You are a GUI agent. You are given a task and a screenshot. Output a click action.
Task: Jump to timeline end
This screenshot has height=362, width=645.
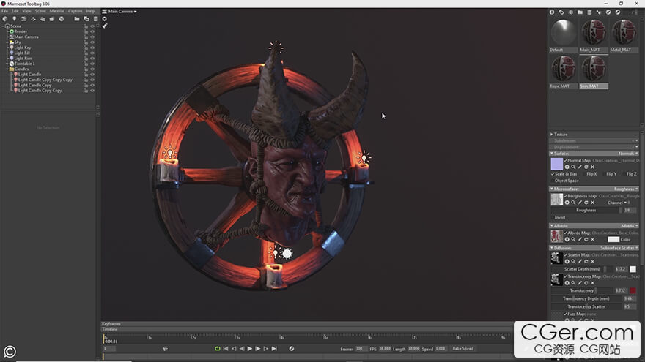[x=274, y=348]
